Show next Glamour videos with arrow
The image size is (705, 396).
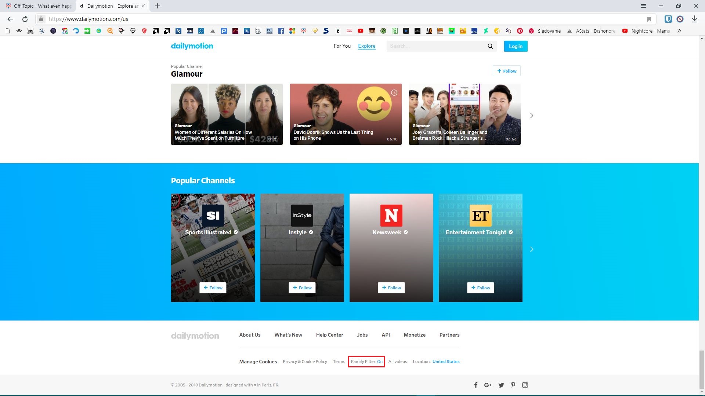pos(531,115)
